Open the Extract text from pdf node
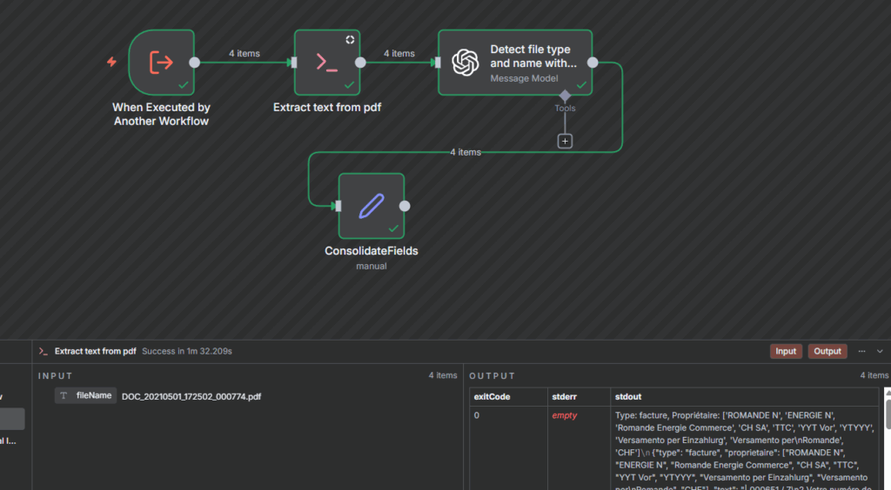The image size is (891, 490). click(326, 62)
